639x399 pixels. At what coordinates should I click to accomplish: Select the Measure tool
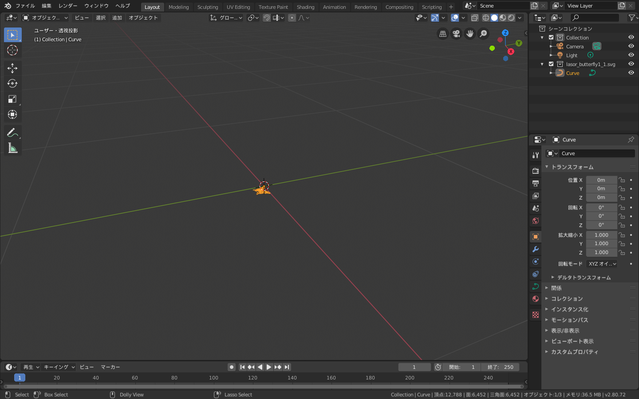pos(12,148)
